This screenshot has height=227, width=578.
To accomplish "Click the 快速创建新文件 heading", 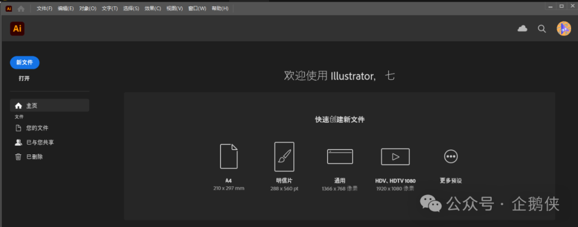I will pyautogui.click(x=340, y=120).
